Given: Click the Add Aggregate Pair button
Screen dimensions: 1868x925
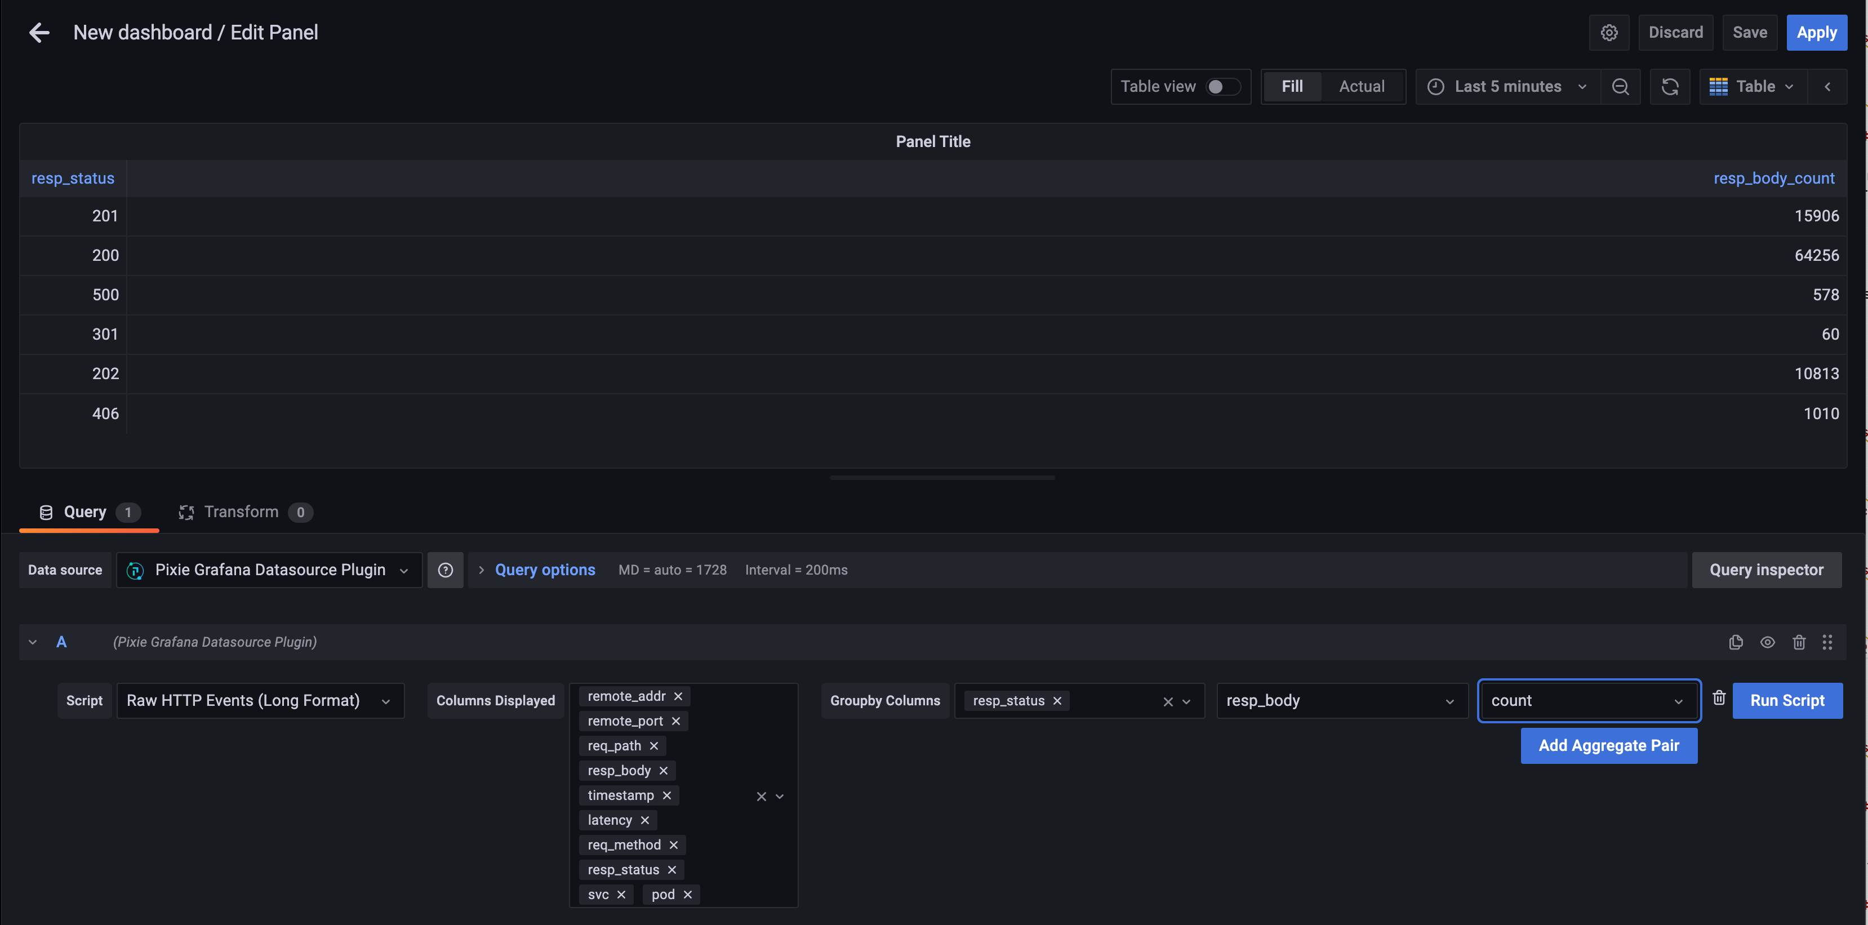Looking at the screenshot, I should coord(1608,746).
